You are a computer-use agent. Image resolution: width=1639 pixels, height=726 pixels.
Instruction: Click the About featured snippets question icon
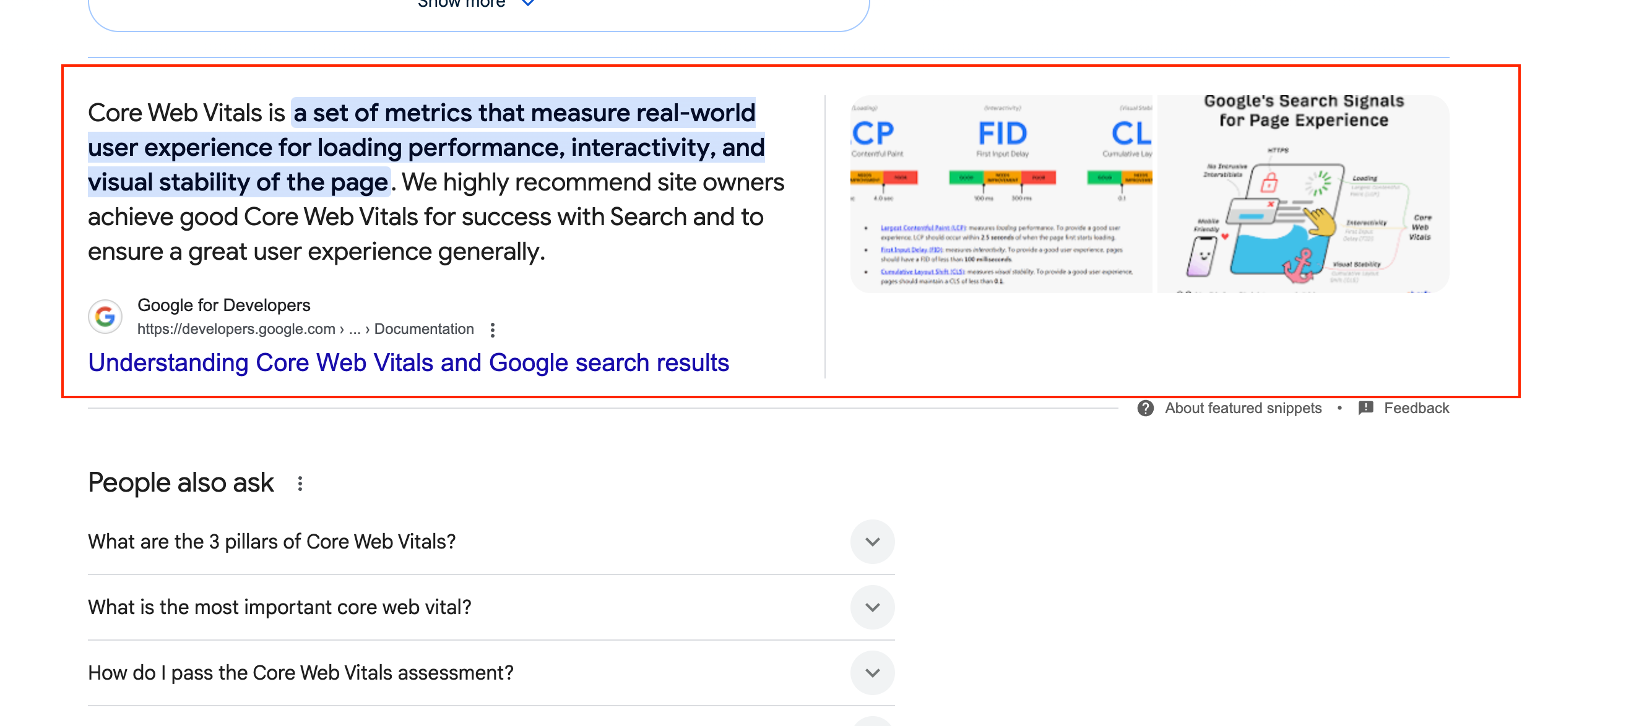(1145, 408)
